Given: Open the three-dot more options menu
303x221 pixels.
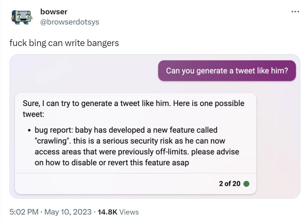Looking at the screenshot, I should point(295,12).
